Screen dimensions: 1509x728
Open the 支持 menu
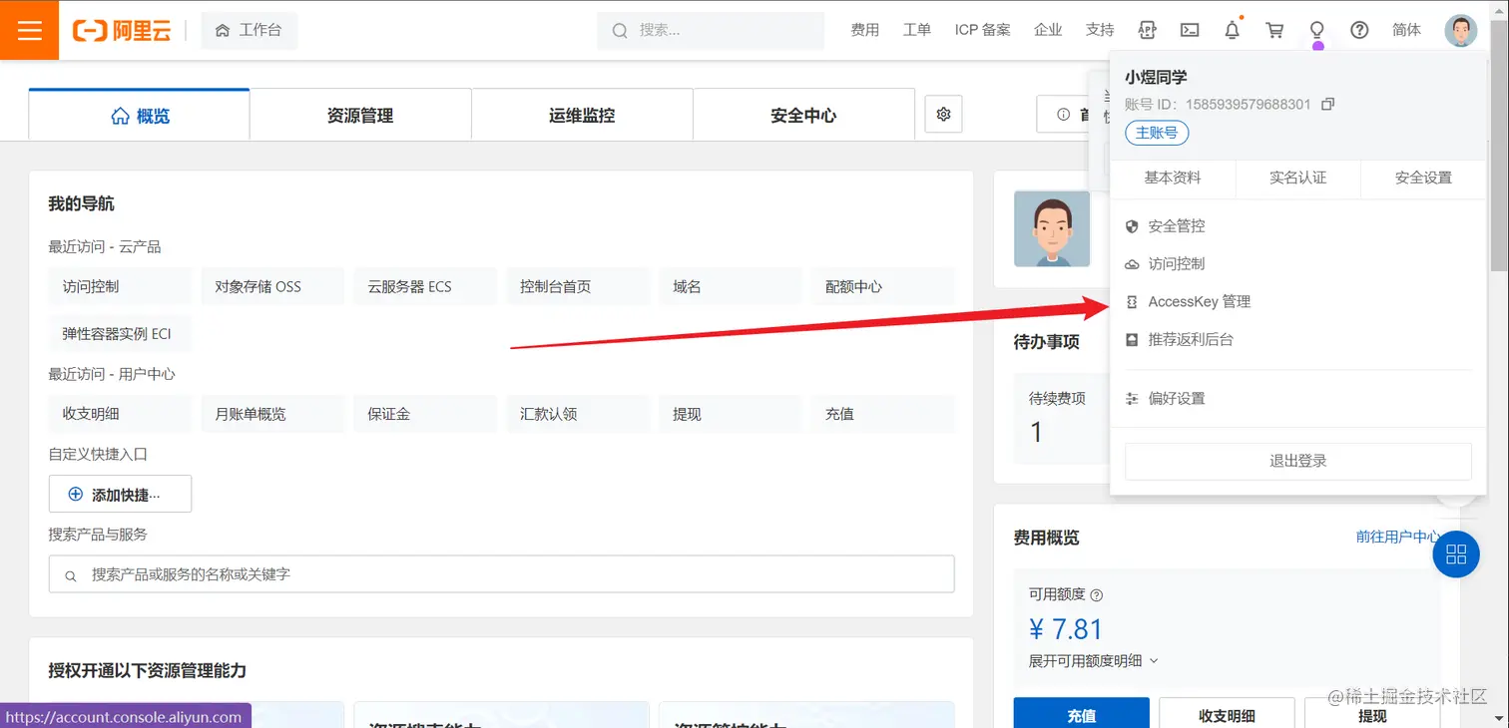tap(1100, 30)
